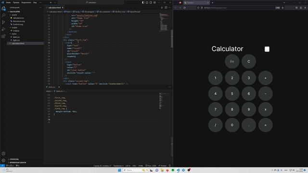Switch to the dark.css editor tab
308x173 pixels.
tap(52, 87)
